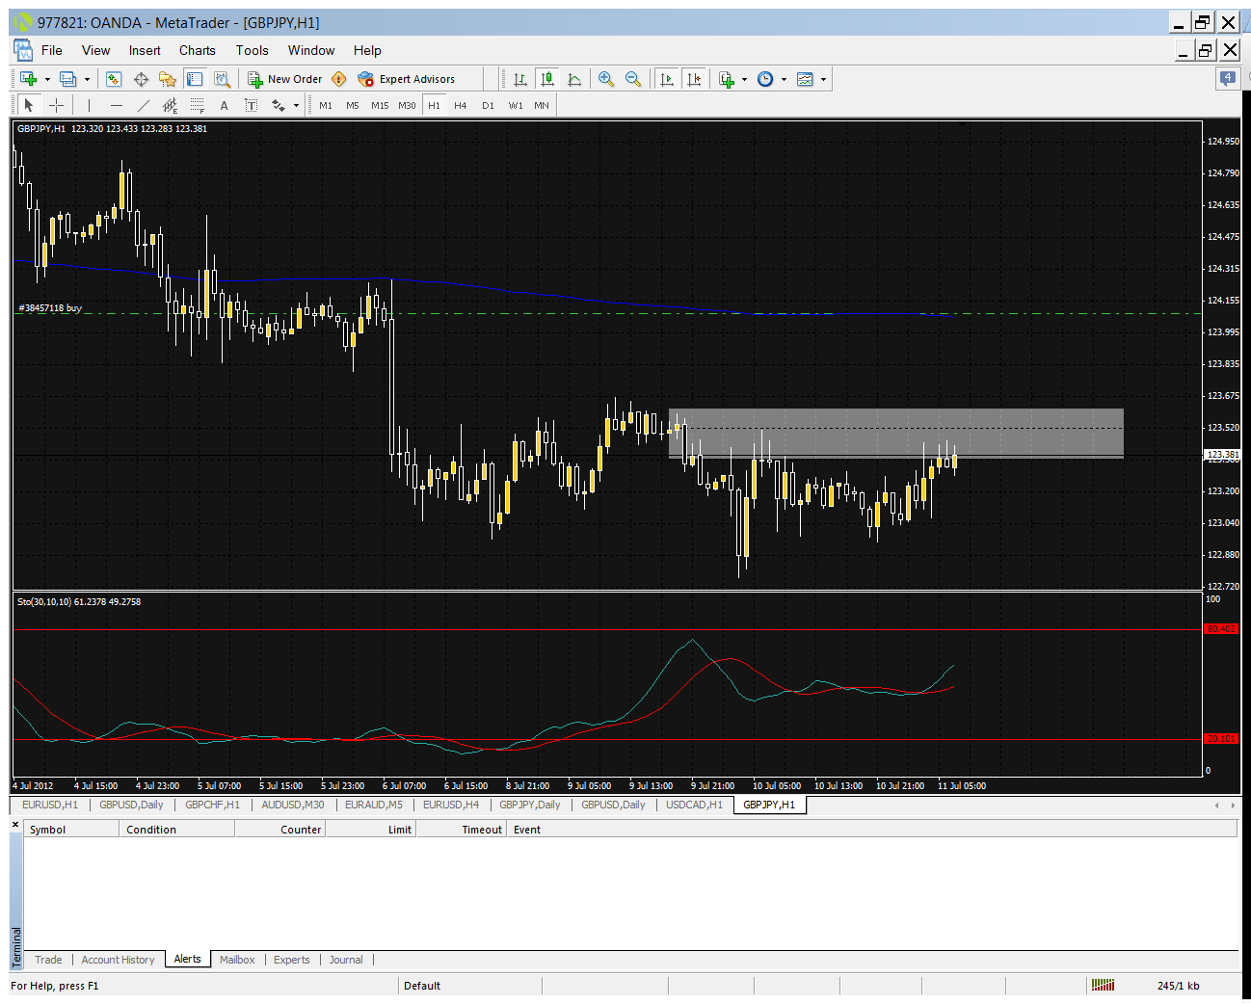
Task: Toggle the Navigator folder-star icon
Action: click(168, 79)
